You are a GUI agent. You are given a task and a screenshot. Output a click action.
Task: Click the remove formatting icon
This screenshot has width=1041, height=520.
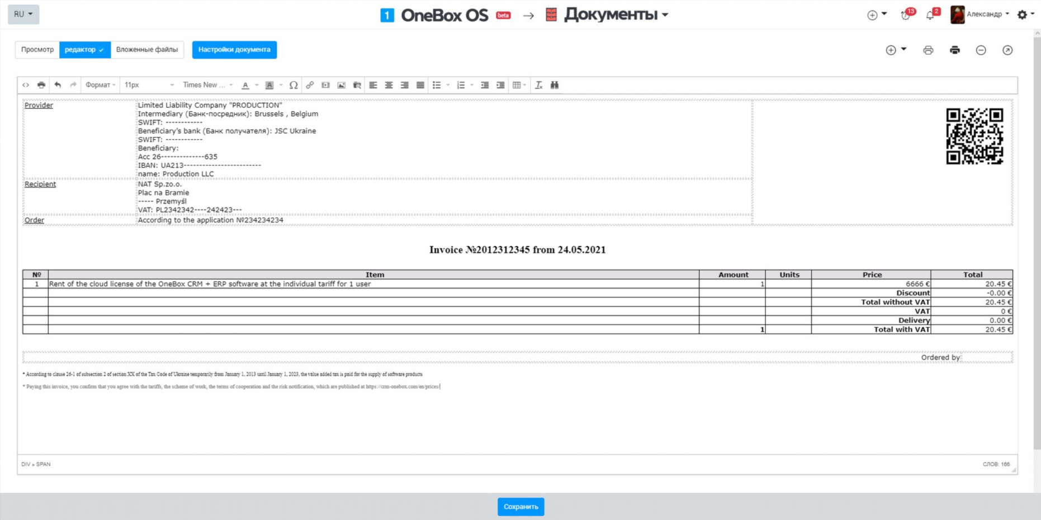tap(538, 85)
